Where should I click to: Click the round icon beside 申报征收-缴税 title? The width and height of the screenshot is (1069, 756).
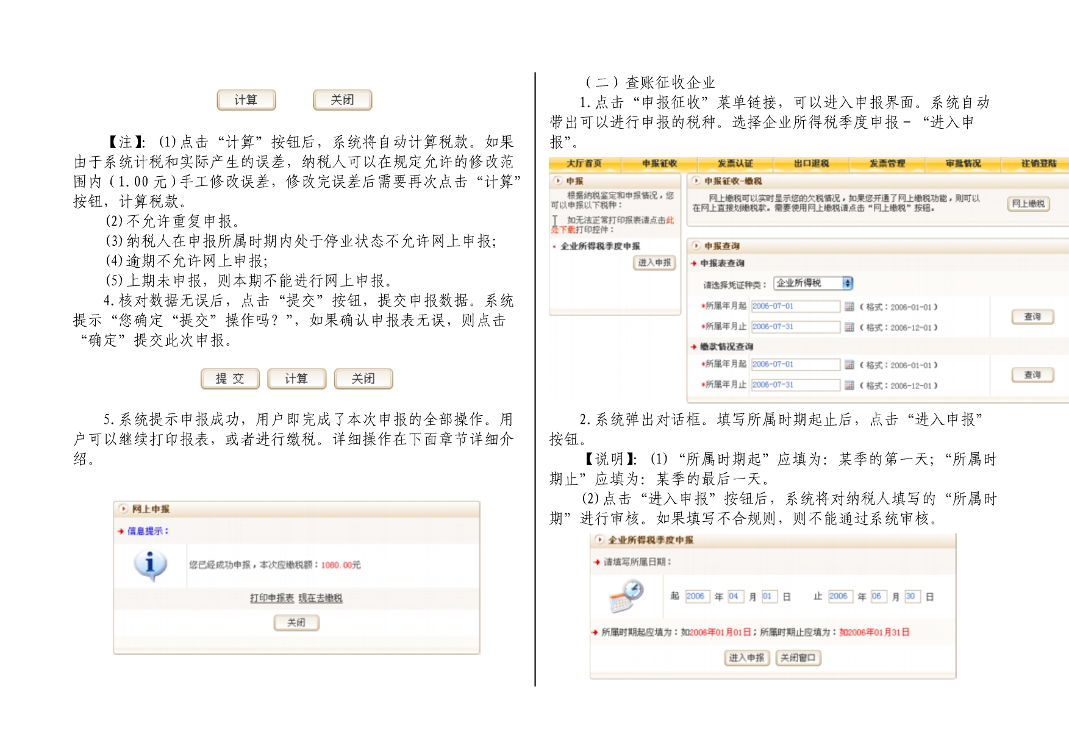pos(696,181)
